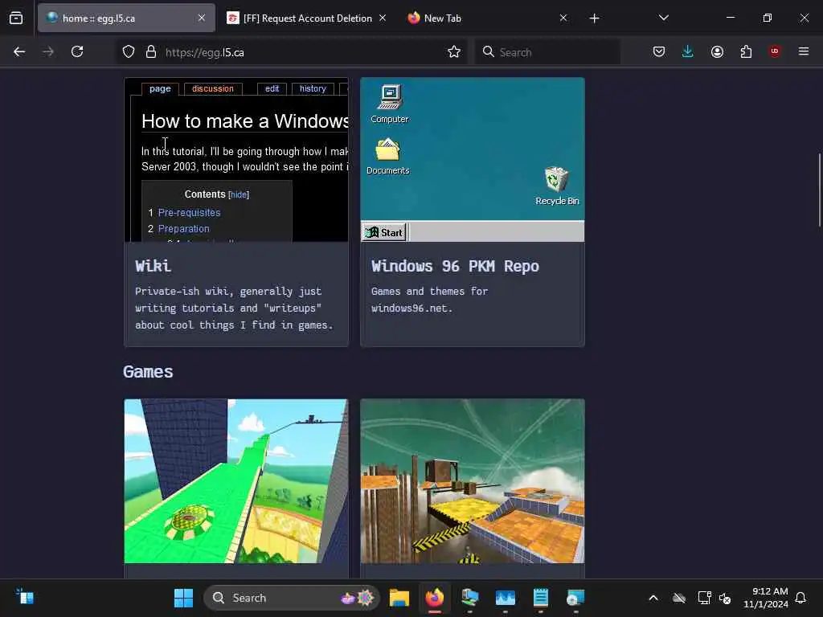Open the Windows 96 PKM Repo link
The width and height of the screenshot is (823, 617).
pyautogui.click(x=455, y=266)
